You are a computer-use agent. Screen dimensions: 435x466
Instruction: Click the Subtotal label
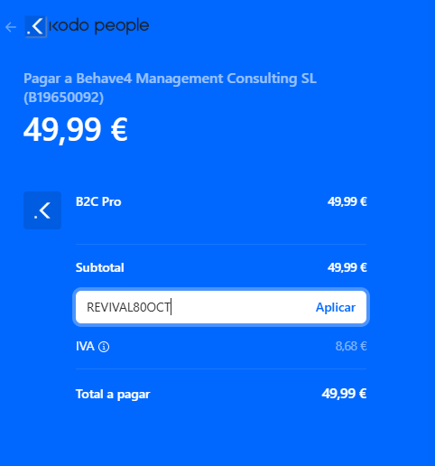(100, 267)
